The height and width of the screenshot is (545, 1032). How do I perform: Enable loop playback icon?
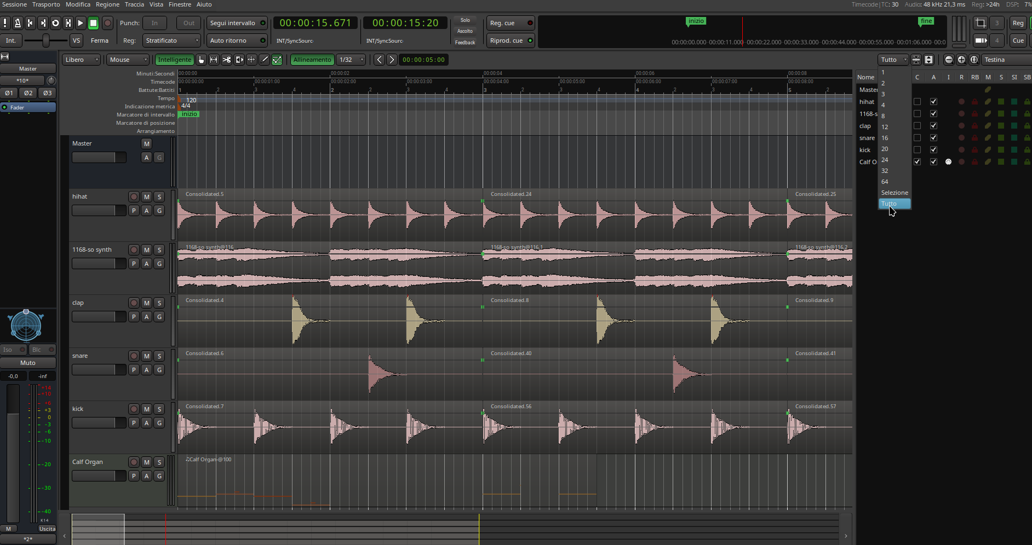55,23
